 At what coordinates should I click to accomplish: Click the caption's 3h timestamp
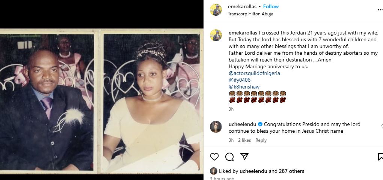[x=231, y=109]
